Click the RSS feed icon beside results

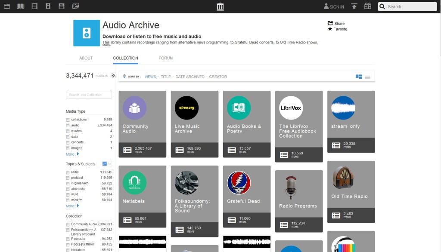(114, 76)
